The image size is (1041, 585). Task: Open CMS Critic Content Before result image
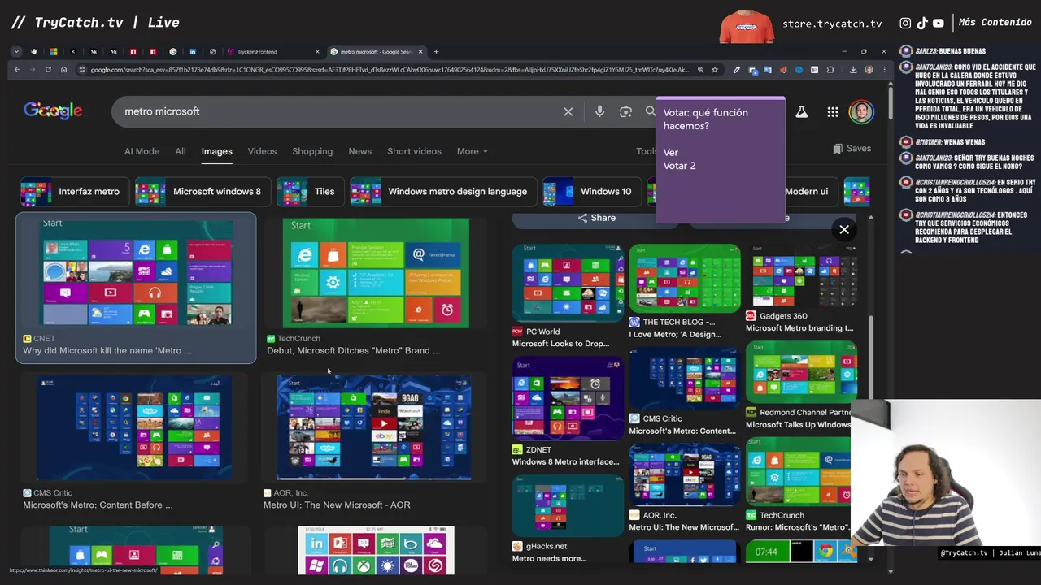tap(134, 427)
